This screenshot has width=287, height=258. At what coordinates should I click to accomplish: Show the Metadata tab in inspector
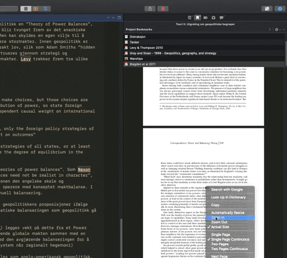point(206,18)
